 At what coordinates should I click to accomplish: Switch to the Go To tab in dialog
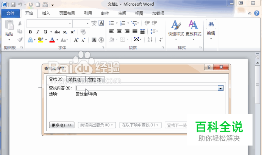pyautogui.click(x=95, y=79)
